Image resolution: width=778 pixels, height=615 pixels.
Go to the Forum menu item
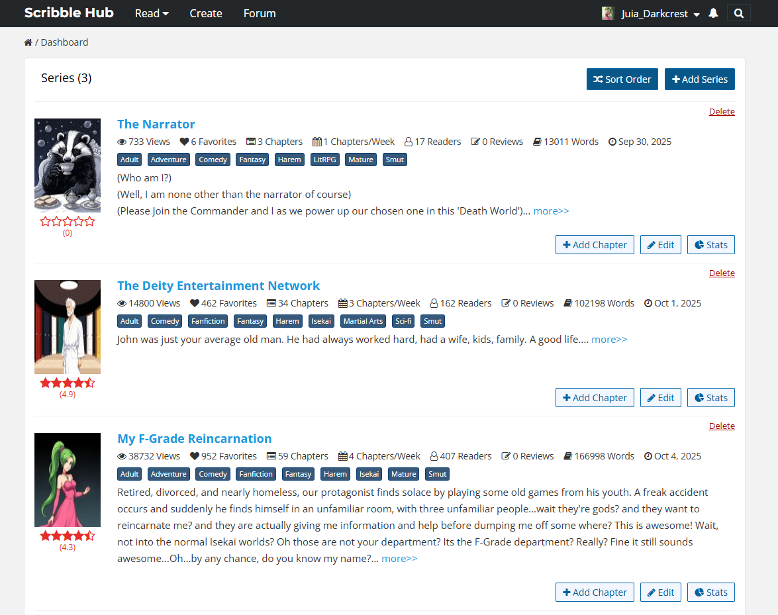260,13
